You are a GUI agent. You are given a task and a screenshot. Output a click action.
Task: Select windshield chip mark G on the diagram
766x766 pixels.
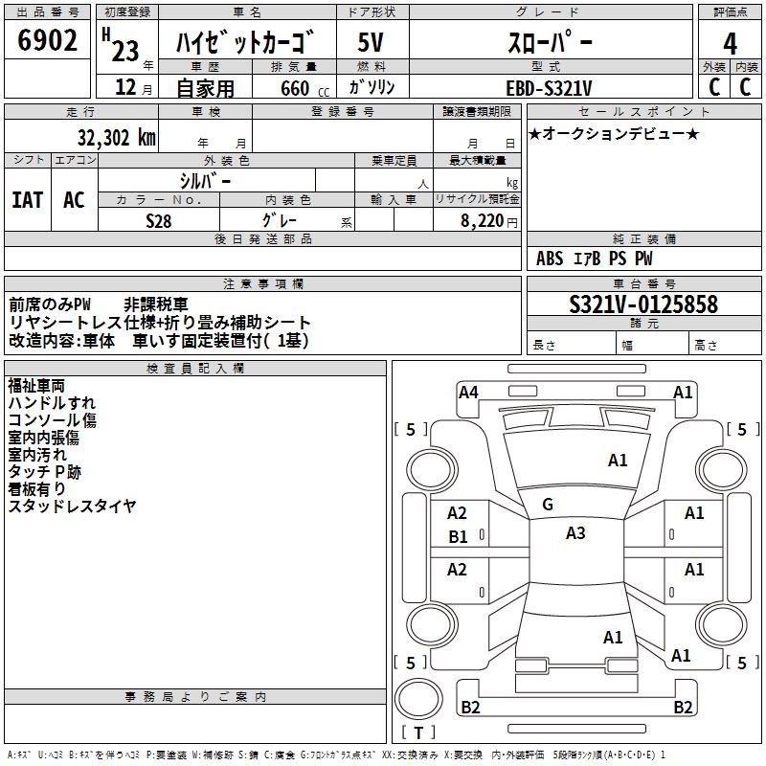548,505
